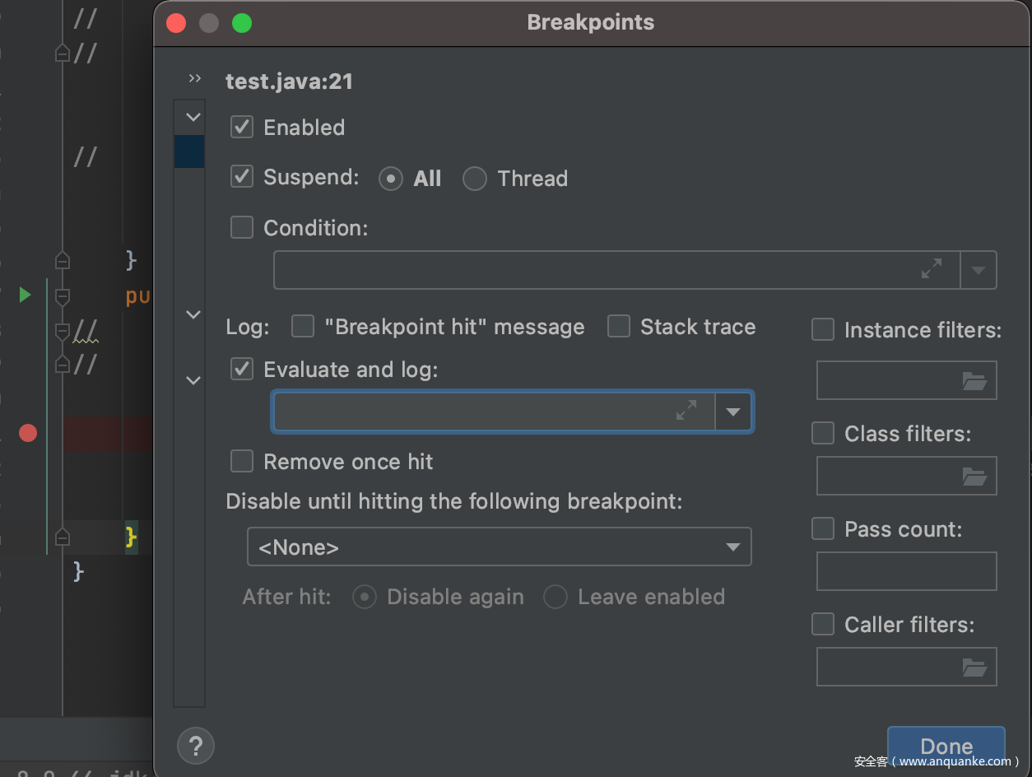Enable the Stack trace logging checkbox
Viewport: 1032px width, 777px height.
[x=619, y=327]
